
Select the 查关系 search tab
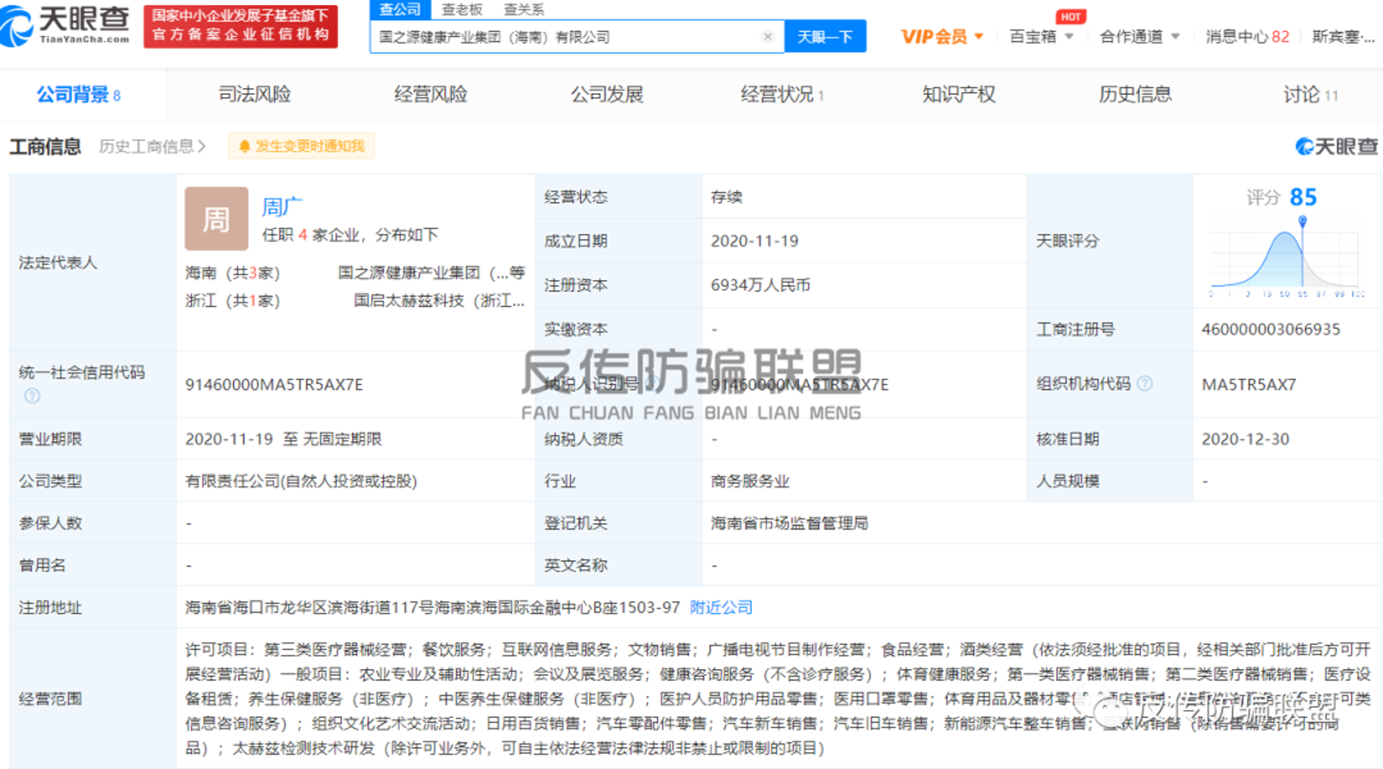(x=524, y=9)
